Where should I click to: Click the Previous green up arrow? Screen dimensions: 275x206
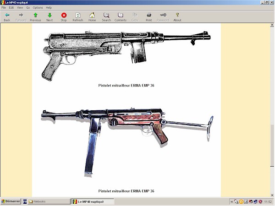(x=35, y=17)
